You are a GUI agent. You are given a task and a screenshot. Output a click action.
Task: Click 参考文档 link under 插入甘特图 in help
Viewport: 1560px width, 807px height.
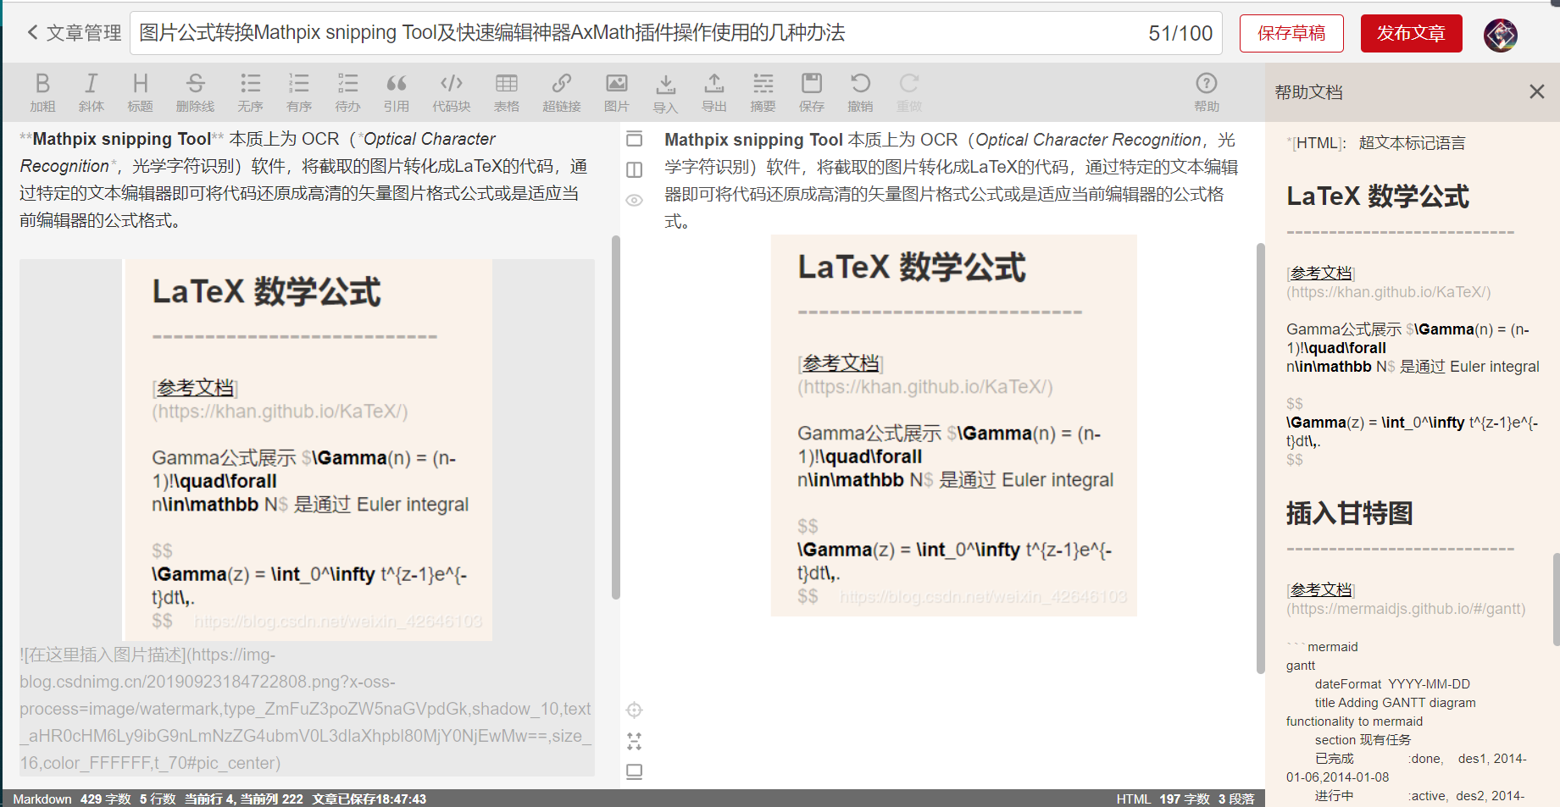[x=1321, y=589]
